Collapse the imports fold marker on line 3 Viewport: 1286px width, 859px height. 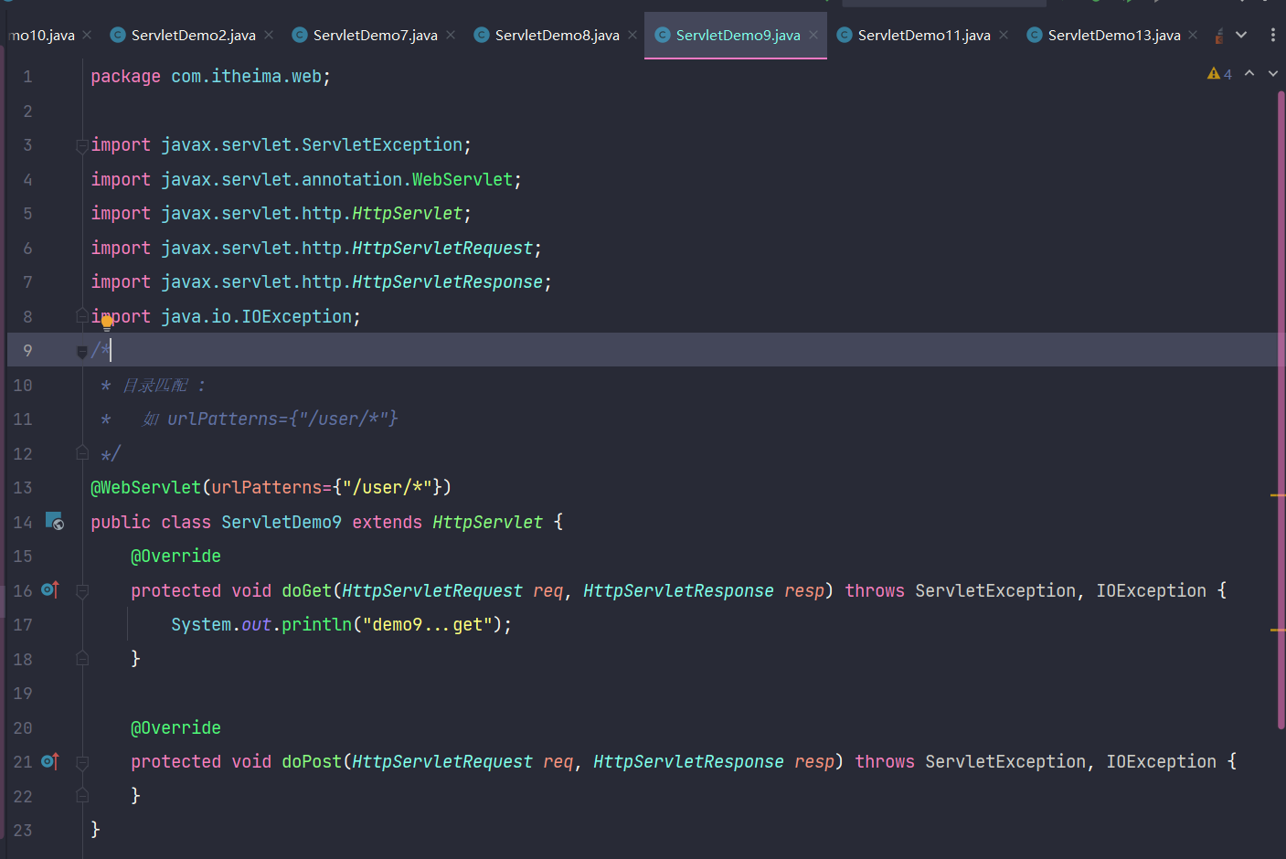click(x=82, y=145)
